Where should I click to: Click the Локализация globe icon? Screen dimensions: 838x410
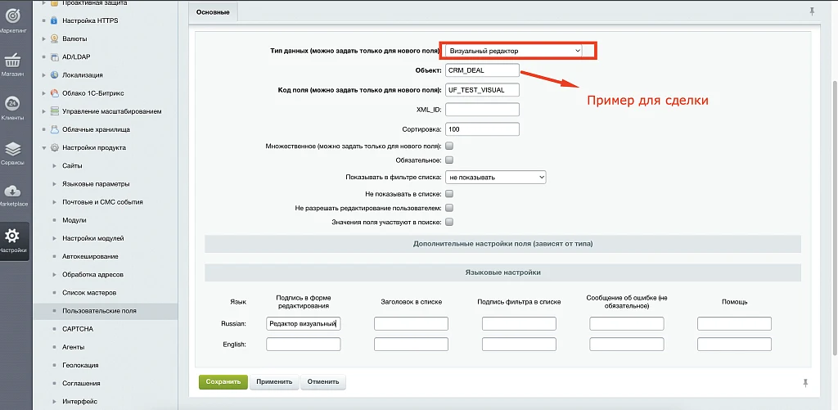(54, 74)
